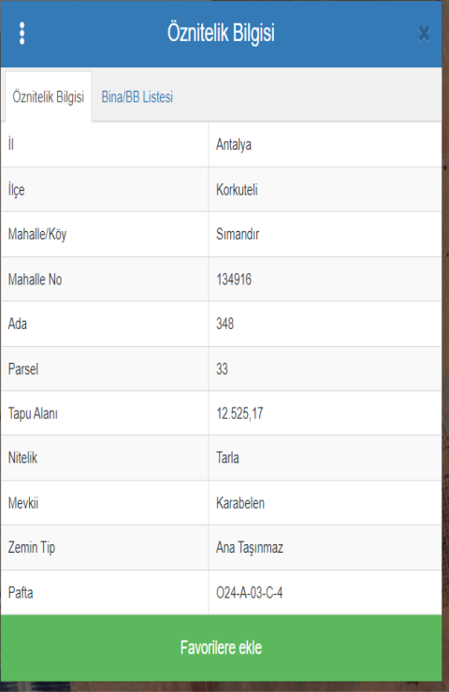This screenshot has width=449, height=692.
Task: Click the Ada value 348
Action: pyautogui.click(x=224, y=324)
